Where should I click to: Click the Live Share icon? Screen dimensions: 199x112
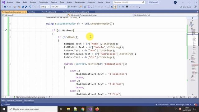(181, 7)
